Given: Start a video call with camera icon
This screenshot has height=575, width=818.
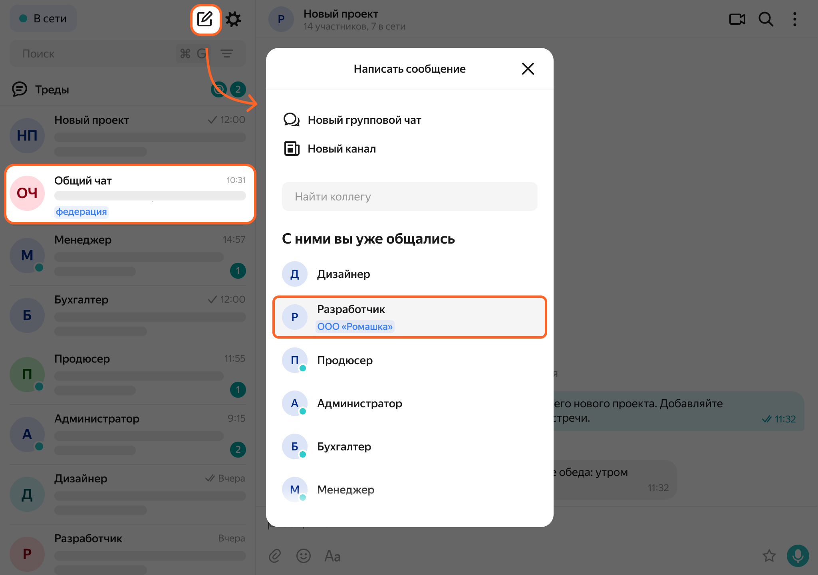Looking at the screenshot, I should 737,19.
